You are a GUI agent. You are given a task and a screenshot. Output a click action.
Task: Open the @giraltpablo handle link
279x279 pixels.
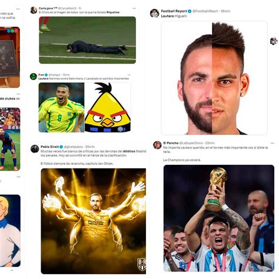point(74,147)
